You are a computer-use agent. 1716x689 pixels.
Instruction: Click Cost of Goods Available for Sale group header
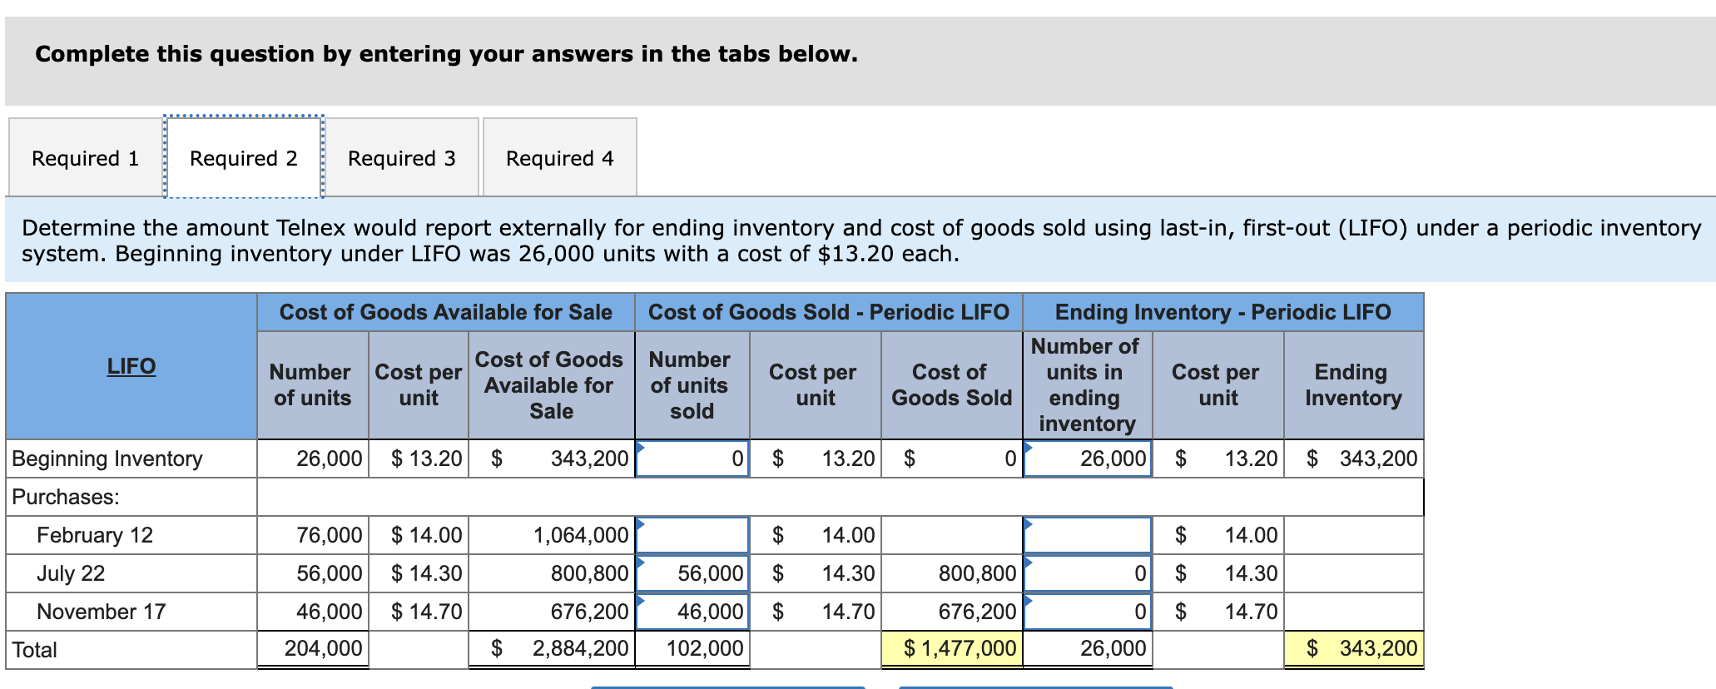tap(446, 312)
